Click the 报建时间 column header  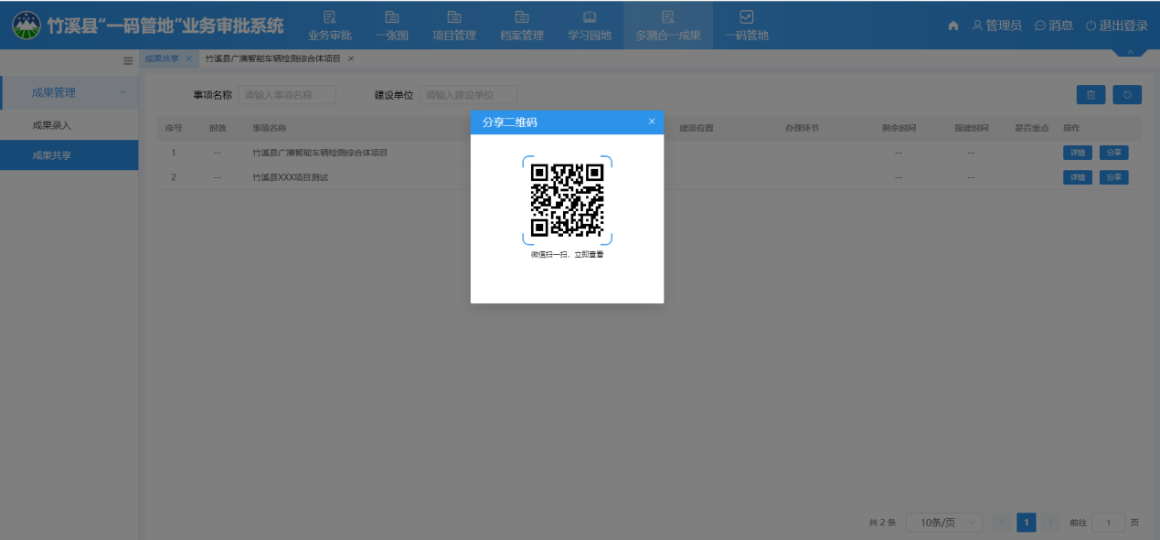(x=971, y=128)
